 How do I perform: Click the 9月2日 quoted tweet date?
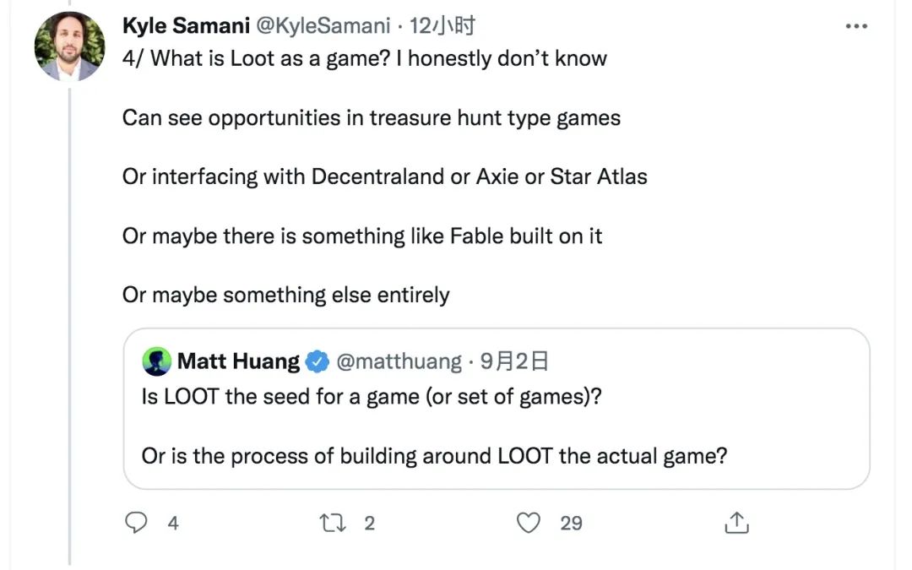515,362
